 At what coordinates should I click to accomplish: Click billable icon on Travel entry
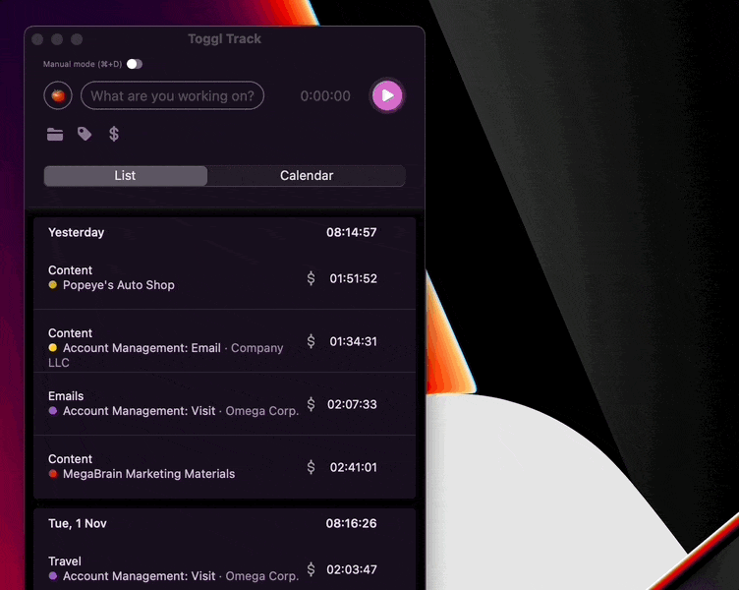tap(312, 569)
